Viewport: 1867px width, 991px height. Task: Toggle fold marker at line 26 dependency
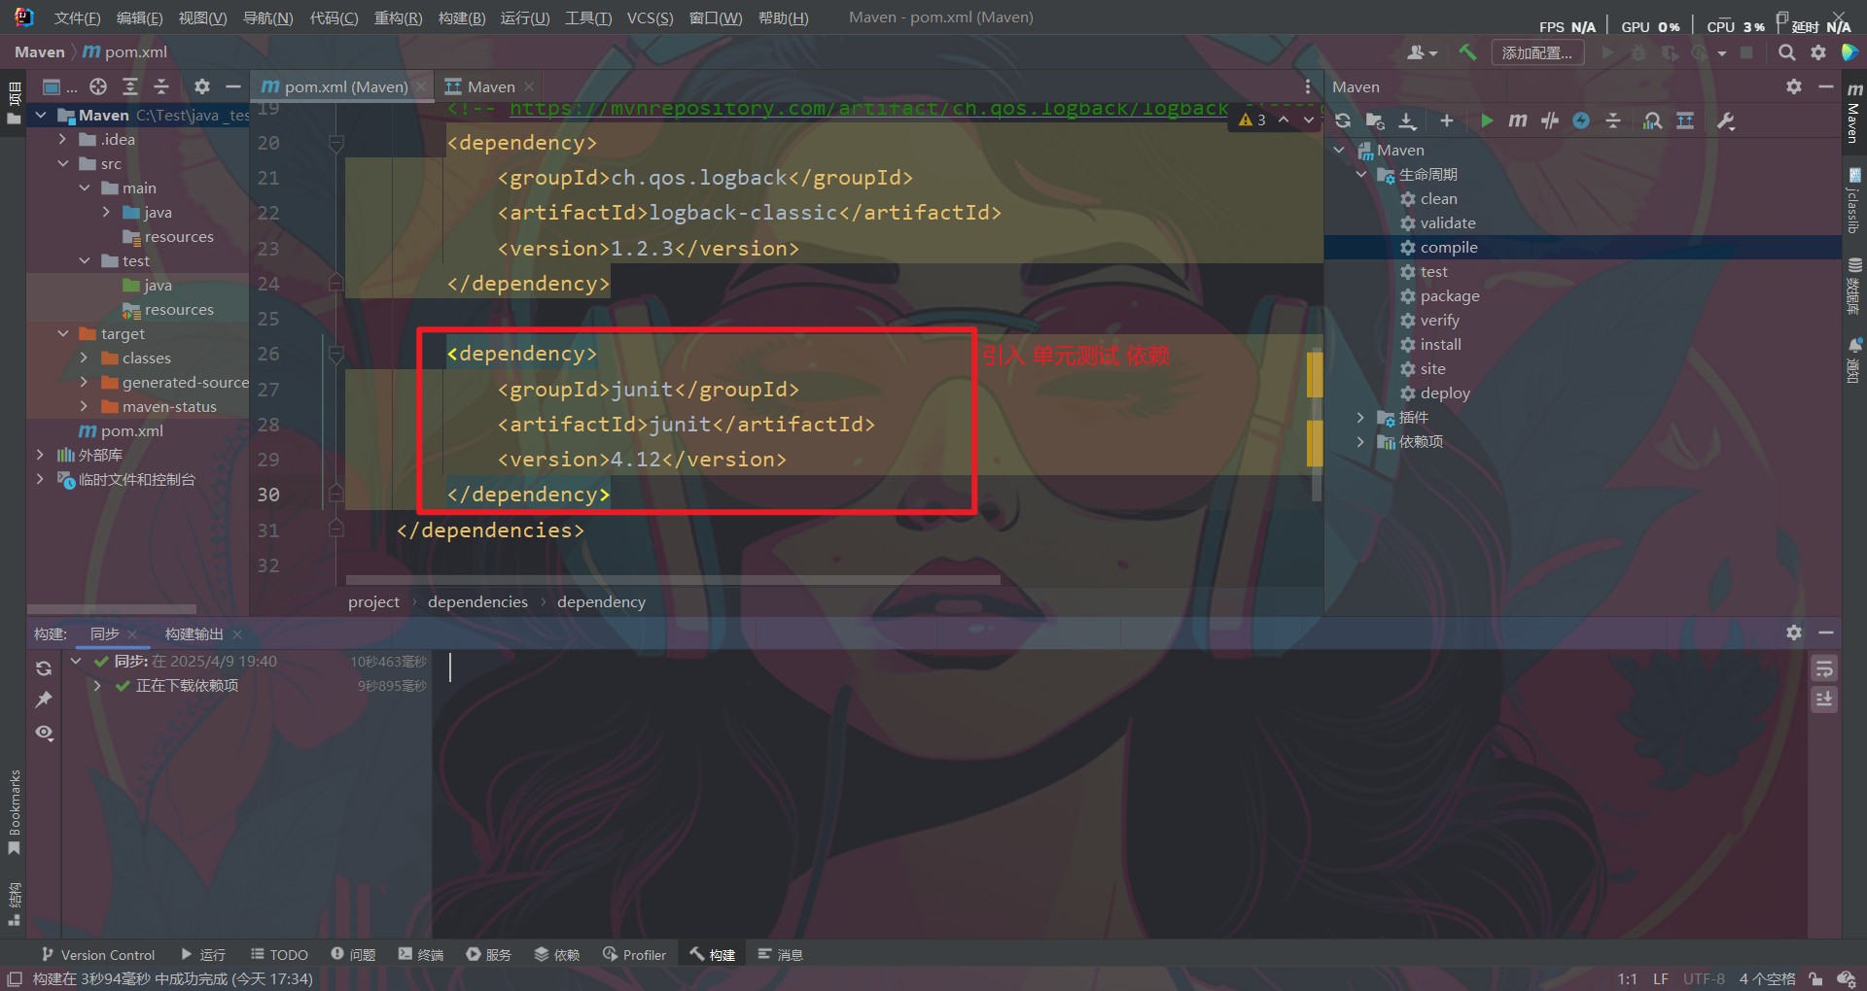click(336, 355)
